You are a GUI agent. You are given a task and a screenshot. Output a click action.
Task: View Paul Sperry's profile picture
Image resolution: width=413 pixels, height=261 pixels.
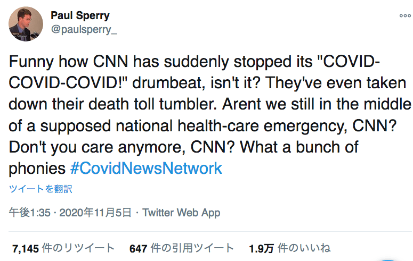pyautogui.click(x=26, y=24)
